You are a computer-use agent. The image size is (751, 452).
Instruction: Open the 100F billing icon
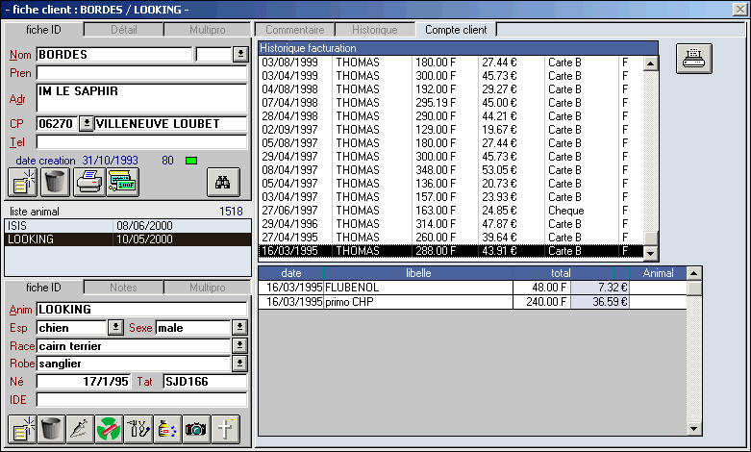123,182
